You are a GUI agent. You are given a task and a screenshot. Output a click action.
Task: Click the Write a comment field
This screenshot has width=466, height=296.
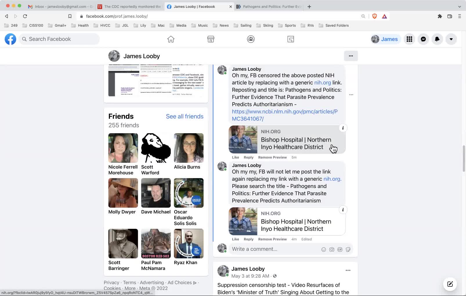(x=274, y=249)
